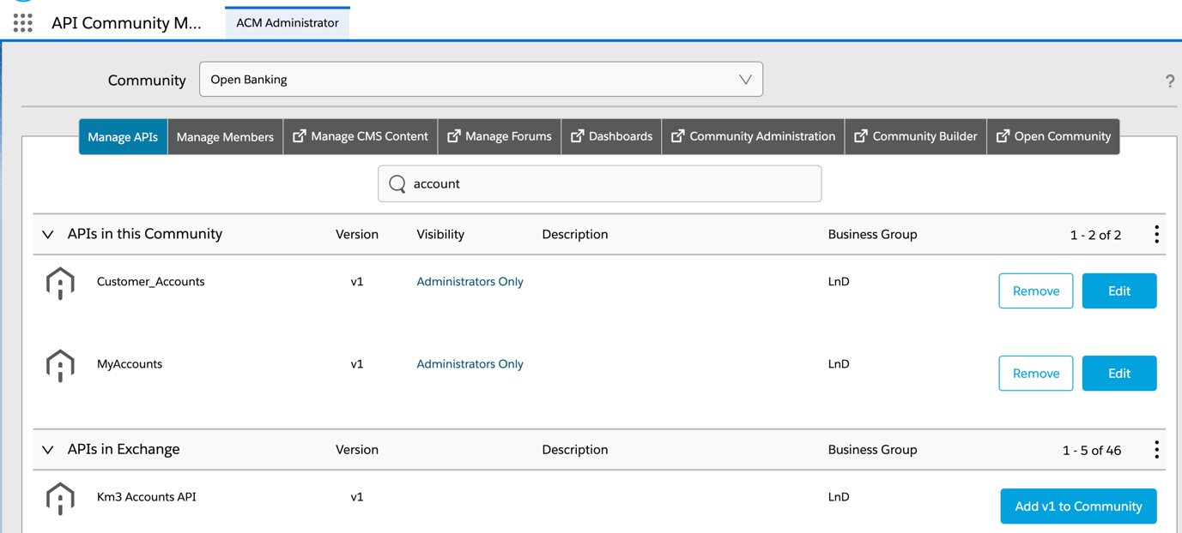The height and width of the screenshot is (533, 1182).
Task: Click external link icon on Community Administration
Action: point(677,136)
